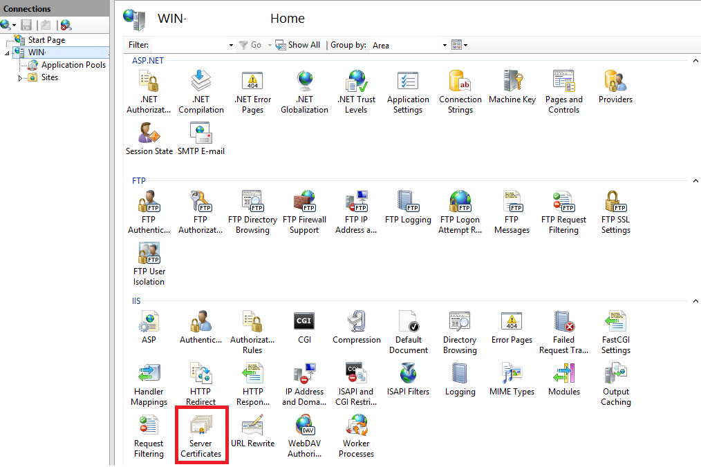Select Start Page in Connections tree
Screen dimensions: 701x467
pos(46,40)
